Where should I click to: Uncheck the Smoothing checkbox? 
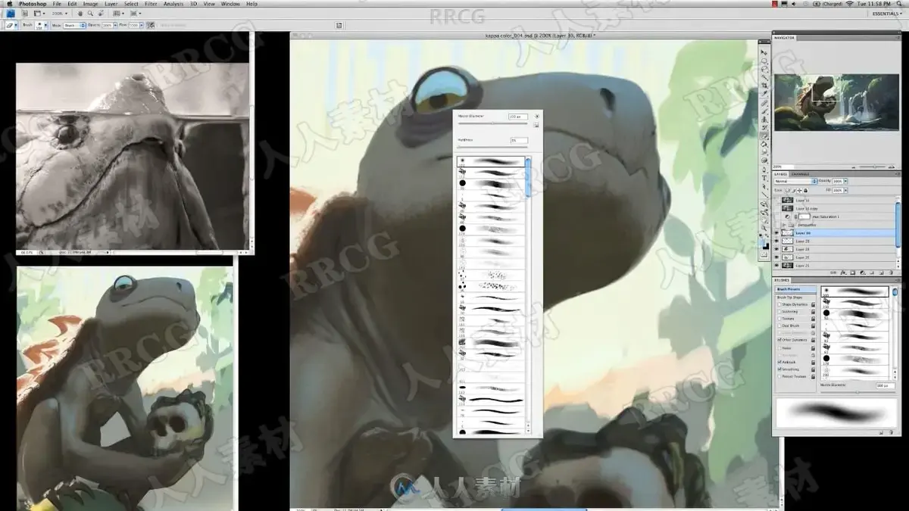pyautogui.click(x=778, y=369)
